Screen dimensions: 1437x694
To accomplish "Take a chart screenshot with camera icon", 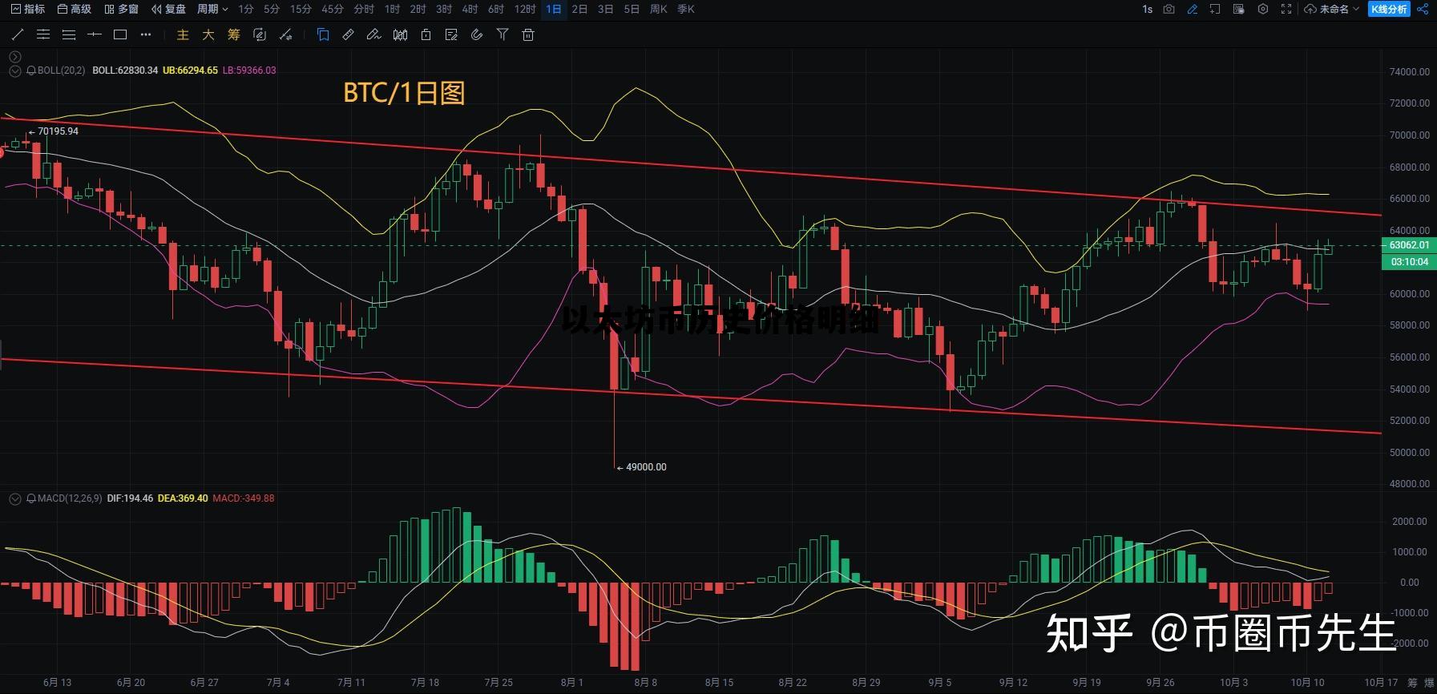I will coord(1169,9).
